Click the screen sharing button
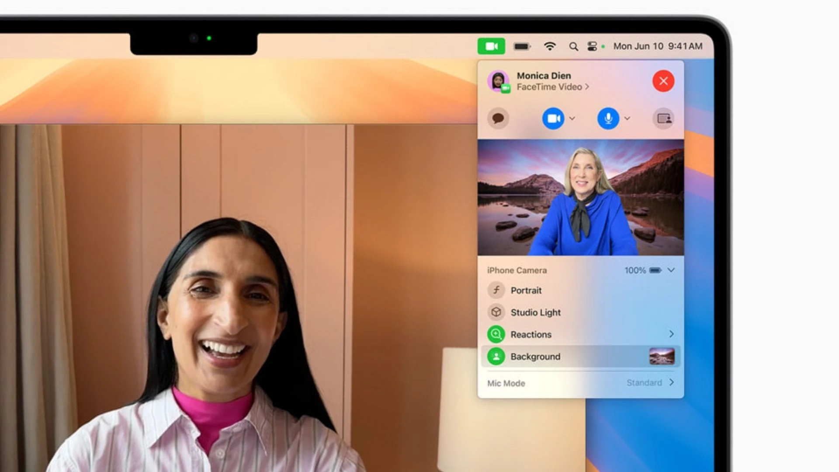 [x=663, y=118]
